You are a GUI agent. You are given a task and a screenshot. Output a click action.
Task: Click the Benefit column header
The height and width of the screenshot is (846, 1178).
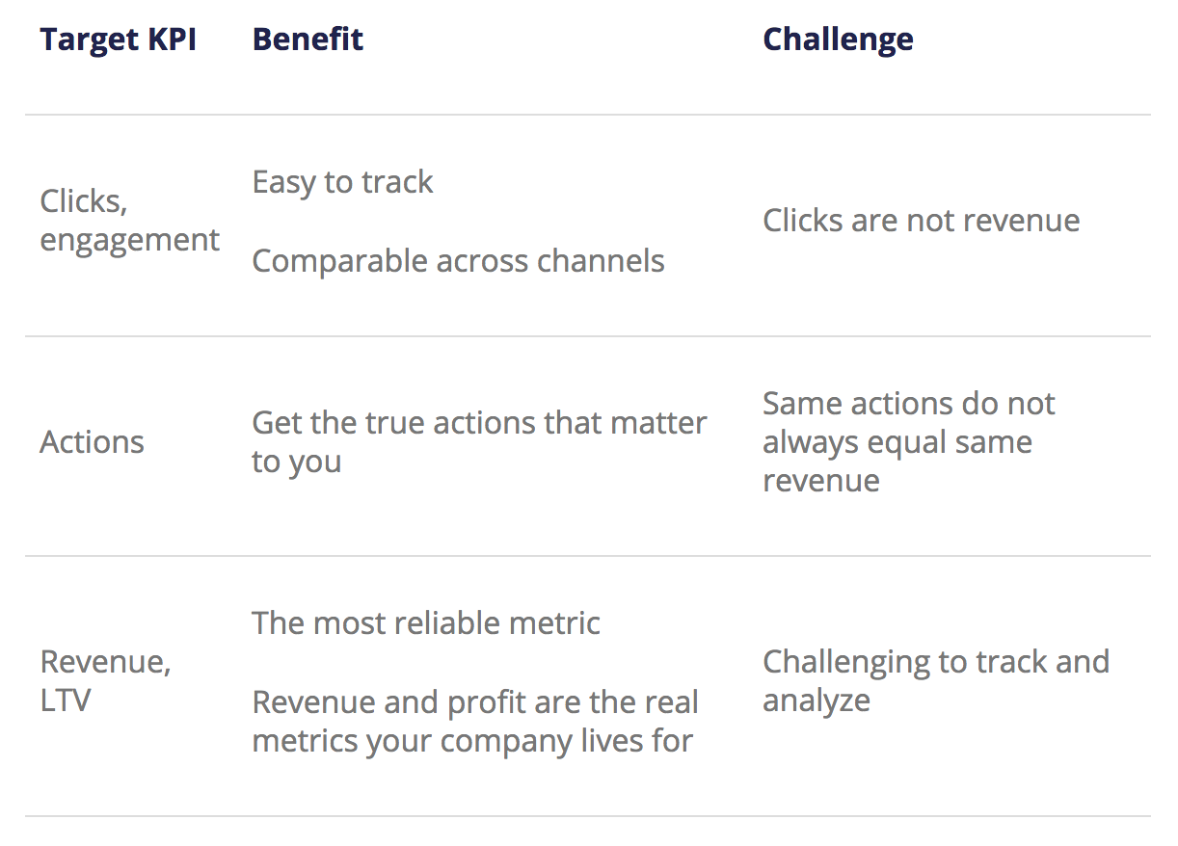(308, 40)
